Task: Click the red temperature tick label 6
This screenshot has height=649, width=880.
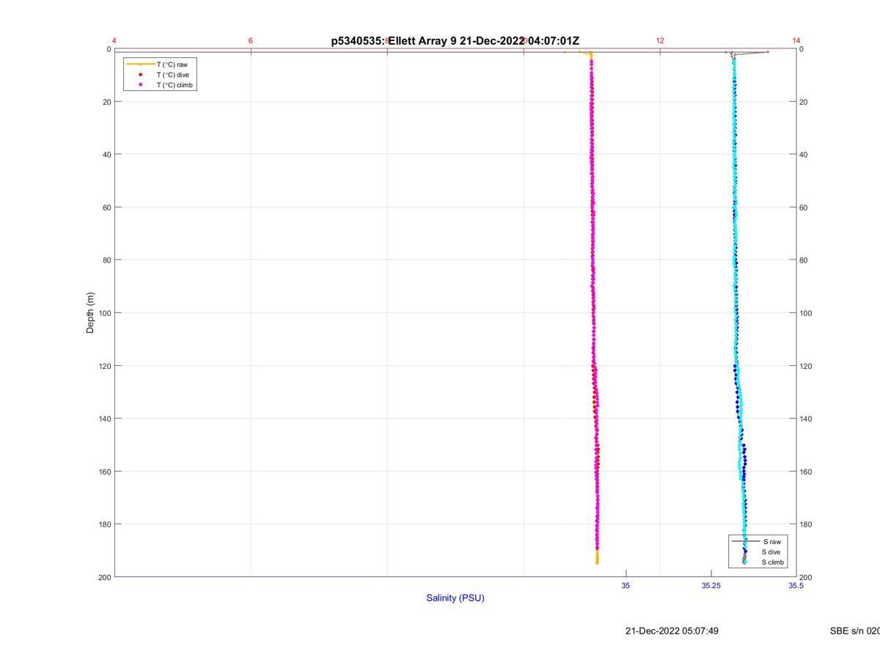Action: [x=251, y=40]
